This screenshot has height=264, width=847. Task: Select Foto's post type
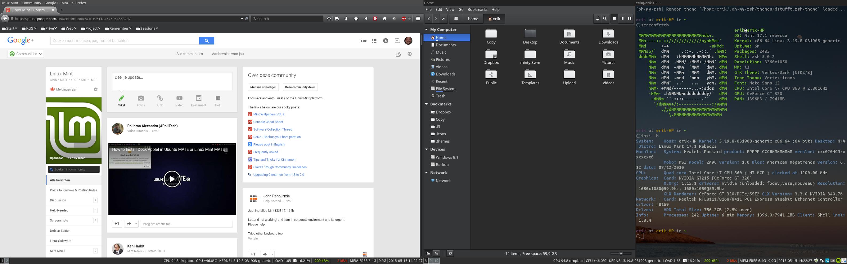(141, 101)
